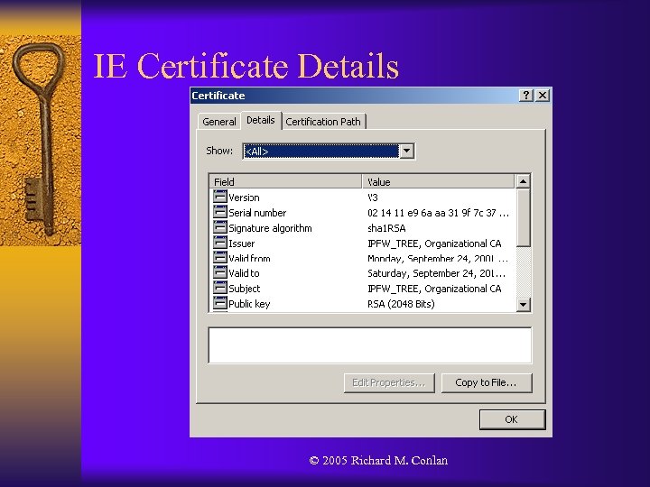Click the Valid to field icon
The image size is (650, 487).
pos(220,272)
